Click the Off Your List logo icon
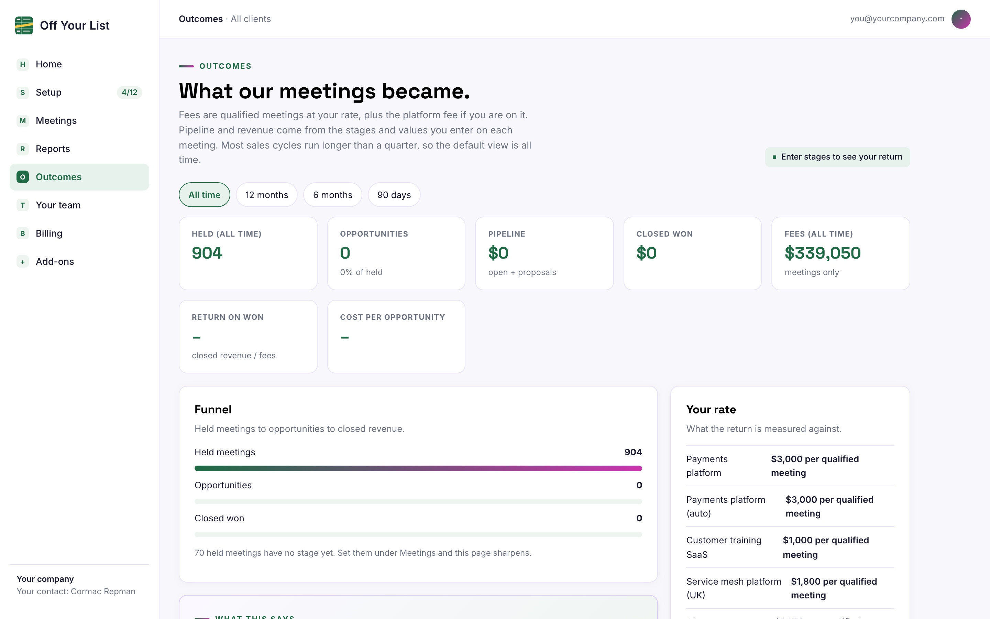The image size is (990, 619). (x=24, y=25)
